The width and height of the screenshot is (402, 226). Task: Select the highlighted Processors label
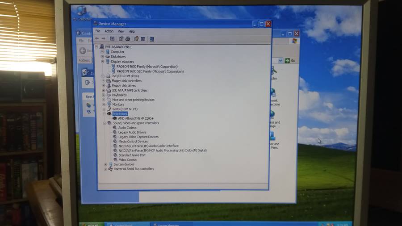120,113
